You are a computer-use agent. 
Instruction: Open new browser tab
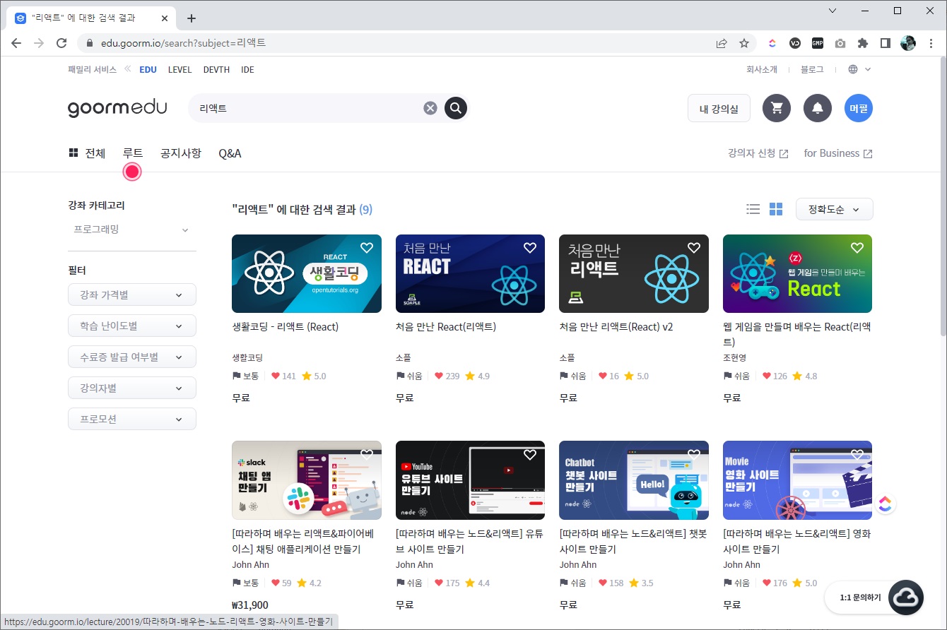pyautogui.click(x=192, y=18)
